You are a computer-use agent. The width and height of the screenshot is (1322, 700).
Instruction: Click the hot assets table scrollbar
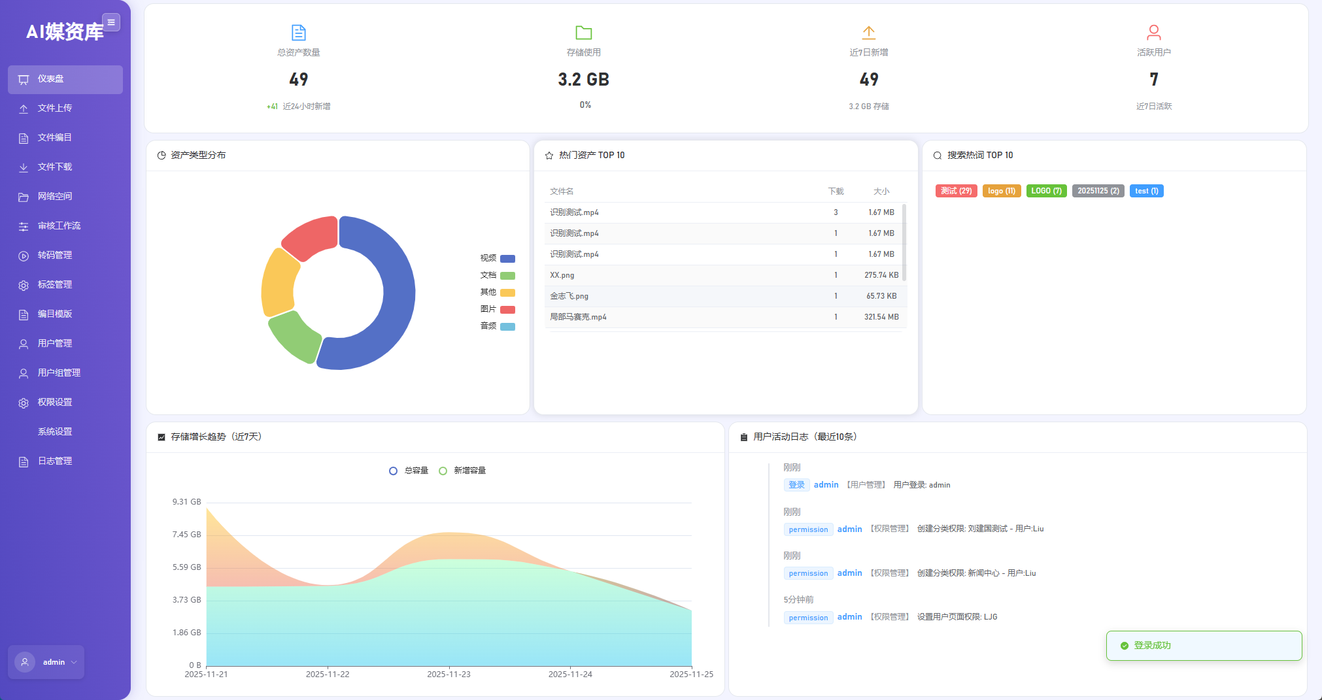click(904, 242)
